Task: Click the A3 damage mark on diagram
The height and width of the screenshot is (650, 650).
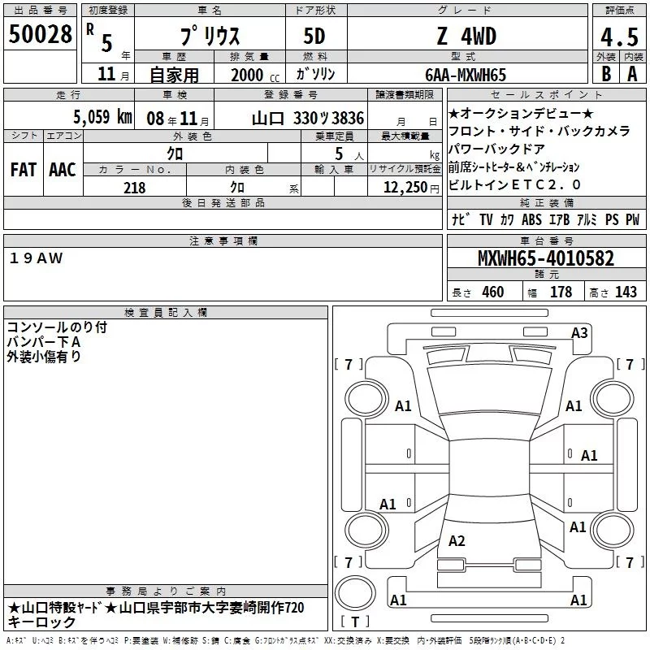Action: tap(579, 333)
